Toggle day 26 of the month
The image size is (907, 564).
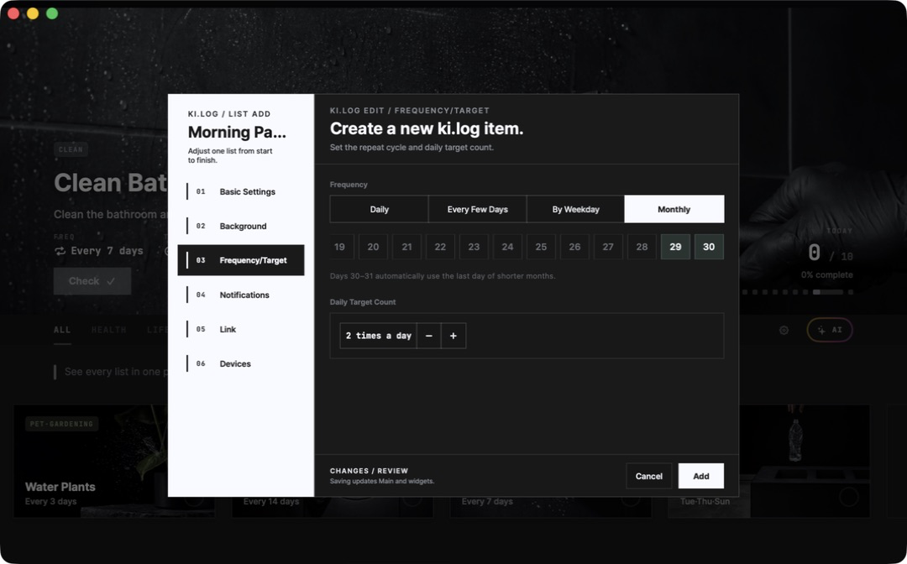tap(574, 247)
